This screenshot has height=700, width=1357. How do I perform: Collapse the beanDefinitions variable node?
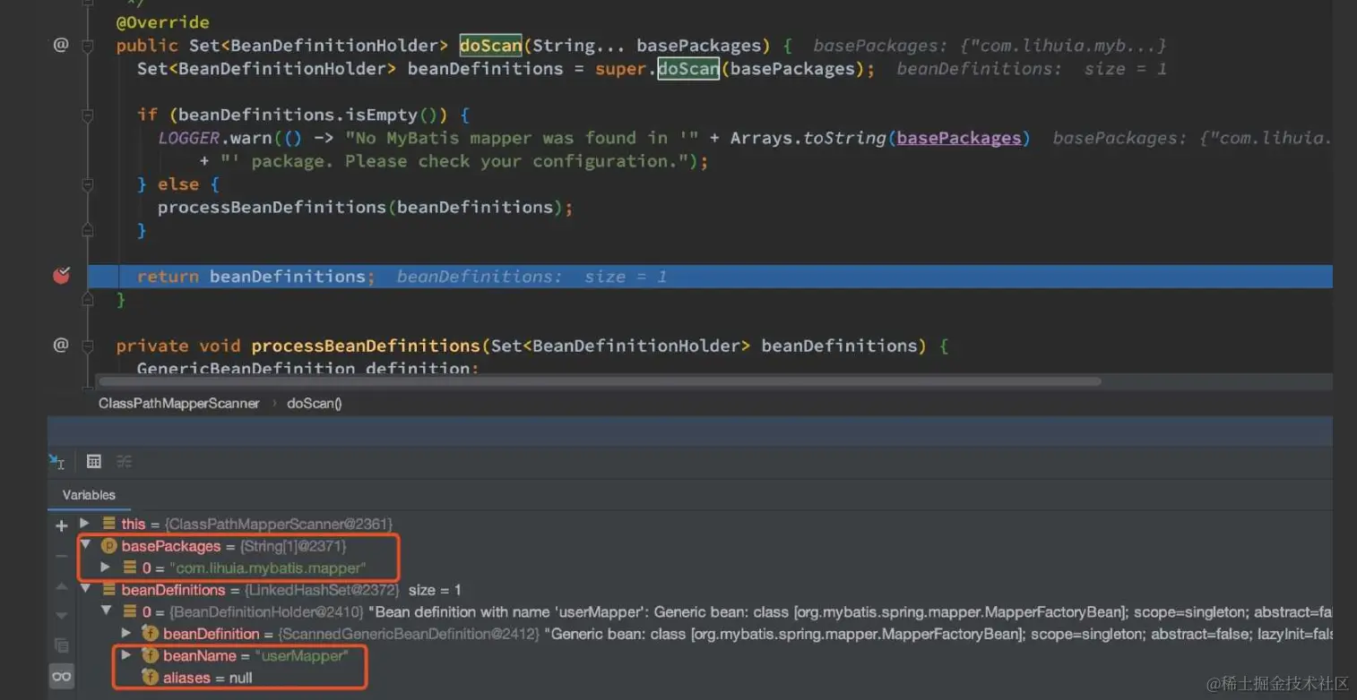coord(85,590)
